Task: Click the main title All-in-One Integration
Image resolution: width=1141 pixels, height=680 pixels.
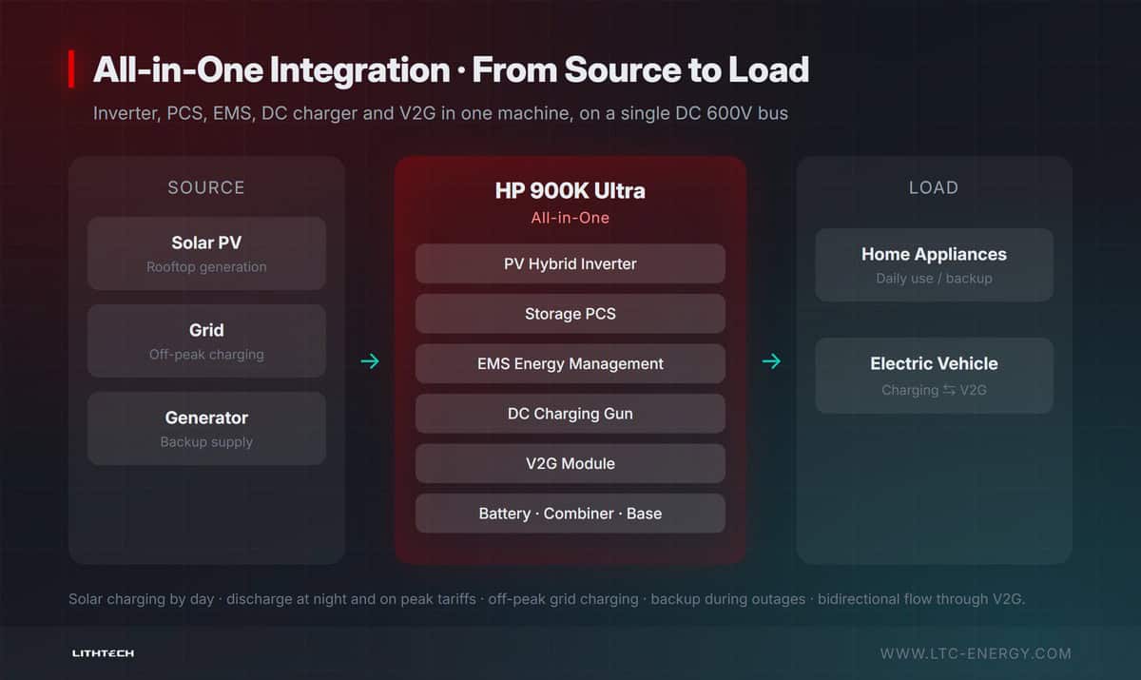Action: pyautogui.click(x=451, y=69)
